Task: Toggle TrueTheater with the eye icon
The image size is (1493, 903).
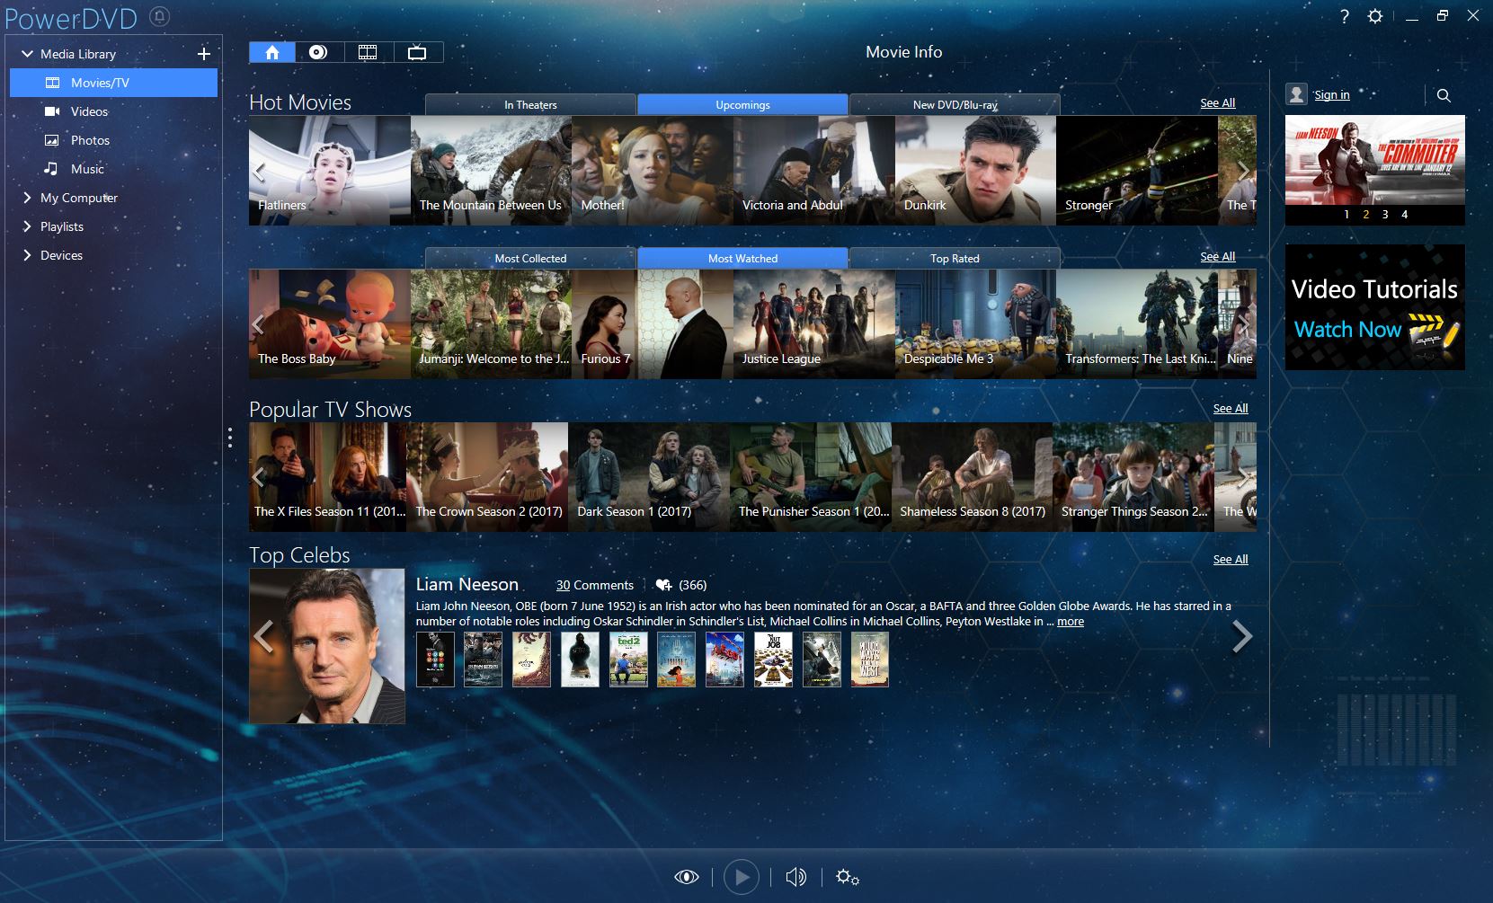Action: 686,876
